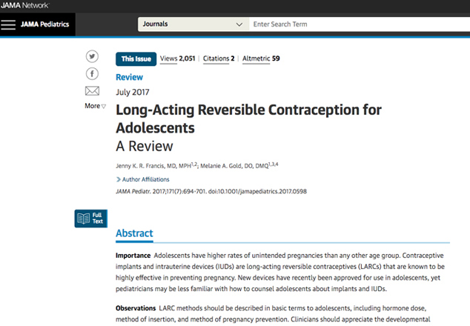This screenshot has width=470, height=326.
Task: Share the article on Facebook
Action: point(92,73)
